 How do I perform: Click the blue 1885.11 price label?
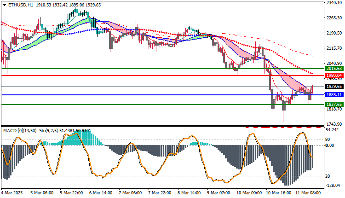pyautogui.click(x=334, y=95)
